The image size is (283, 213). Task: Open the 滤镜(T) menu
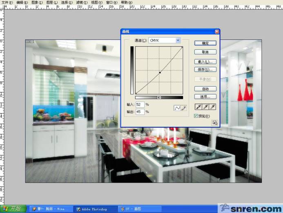(82, 2)
